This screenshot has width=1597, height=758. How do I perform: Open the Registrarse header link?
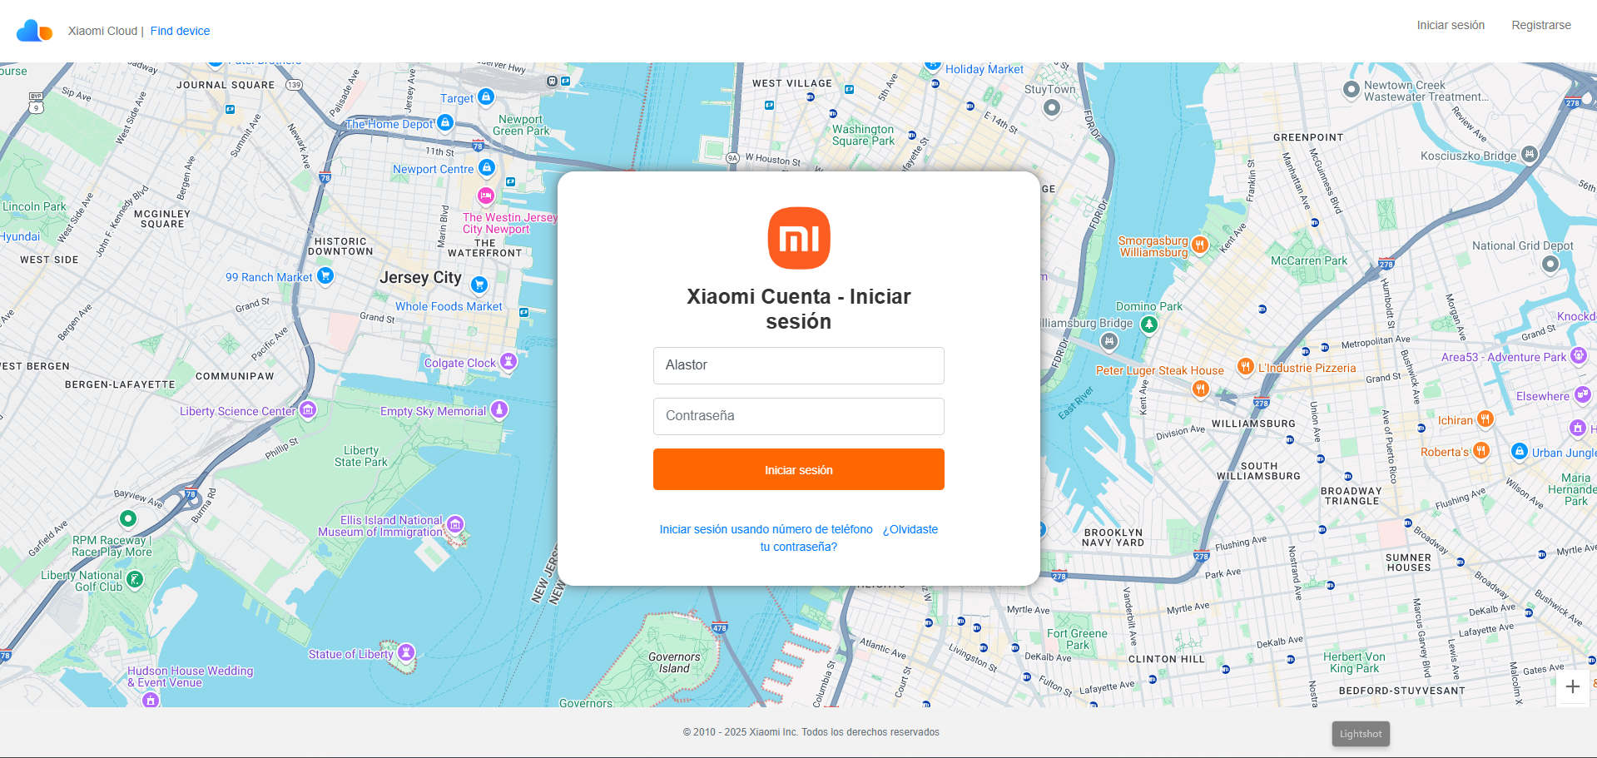click(1540, 25)
